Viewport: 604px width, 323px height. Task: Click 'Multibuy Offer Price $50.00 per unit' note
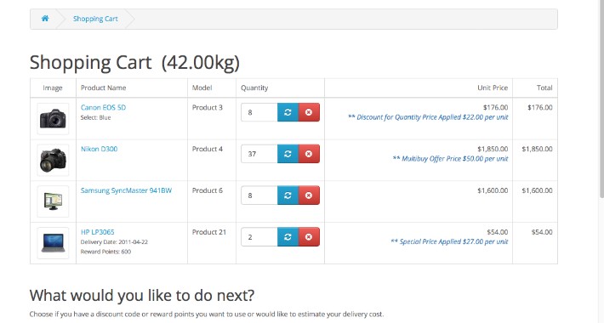450,159
